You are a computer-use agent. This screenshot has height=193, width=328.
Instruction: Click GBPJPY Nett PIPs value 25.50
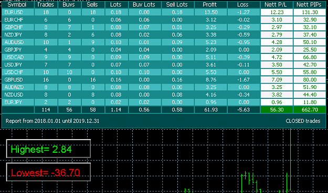tap(310, 50)
